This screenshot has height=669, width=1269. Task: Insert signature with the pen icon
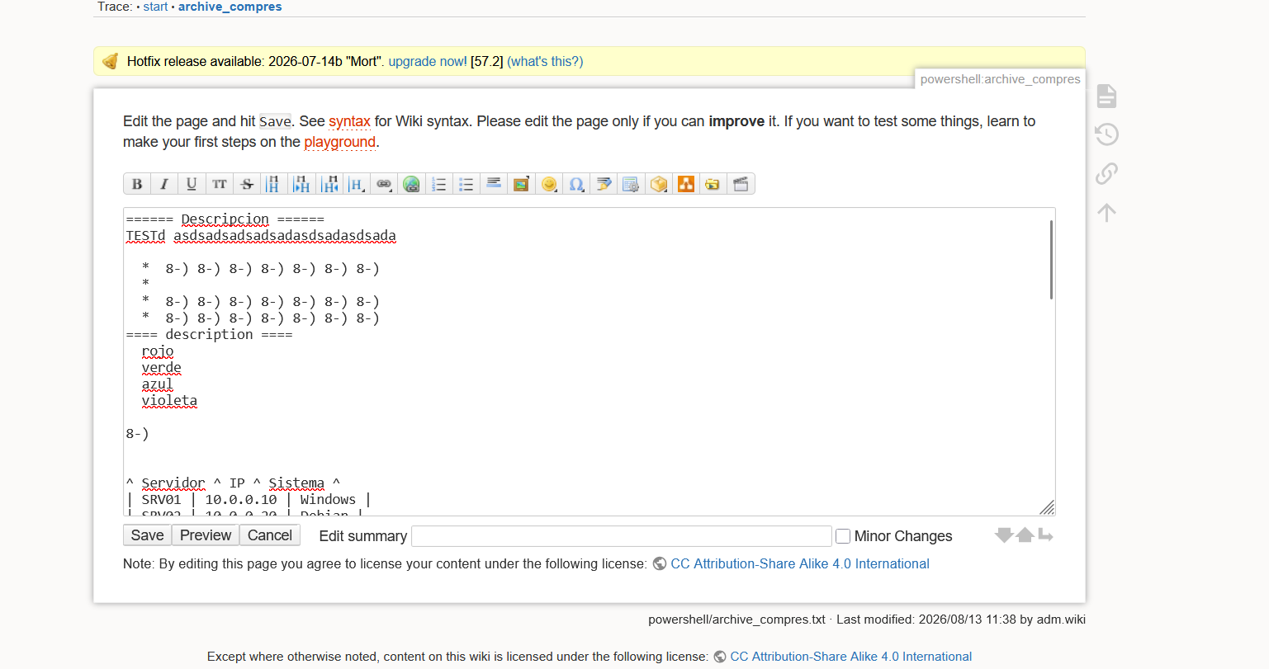604,184
